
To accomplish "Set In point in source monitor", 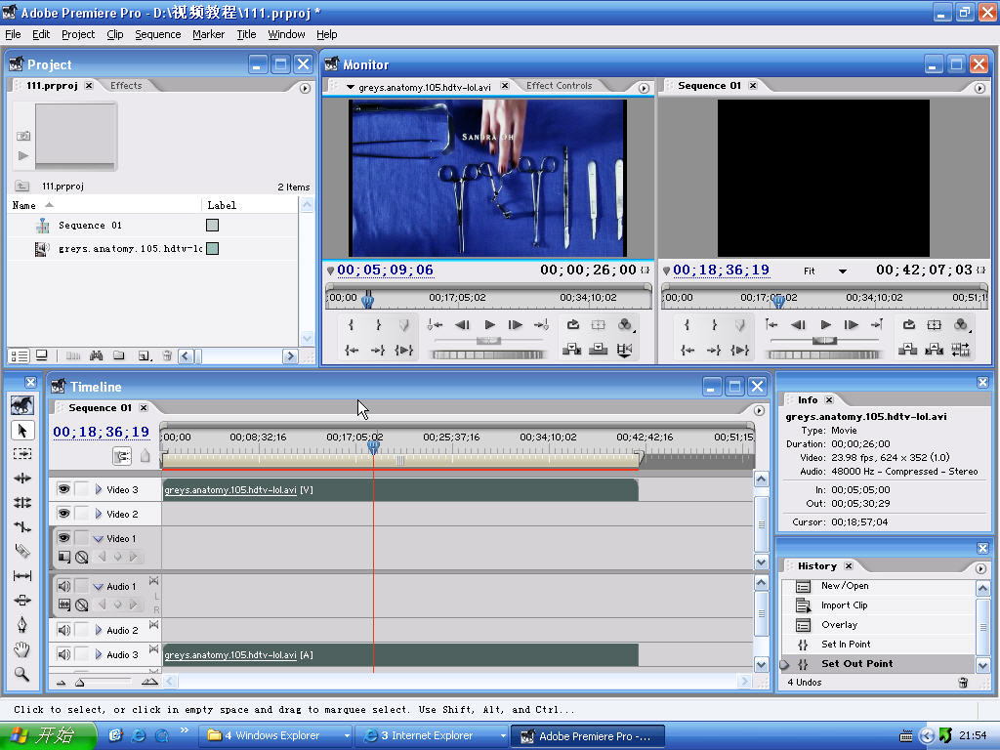I will 351,324.
